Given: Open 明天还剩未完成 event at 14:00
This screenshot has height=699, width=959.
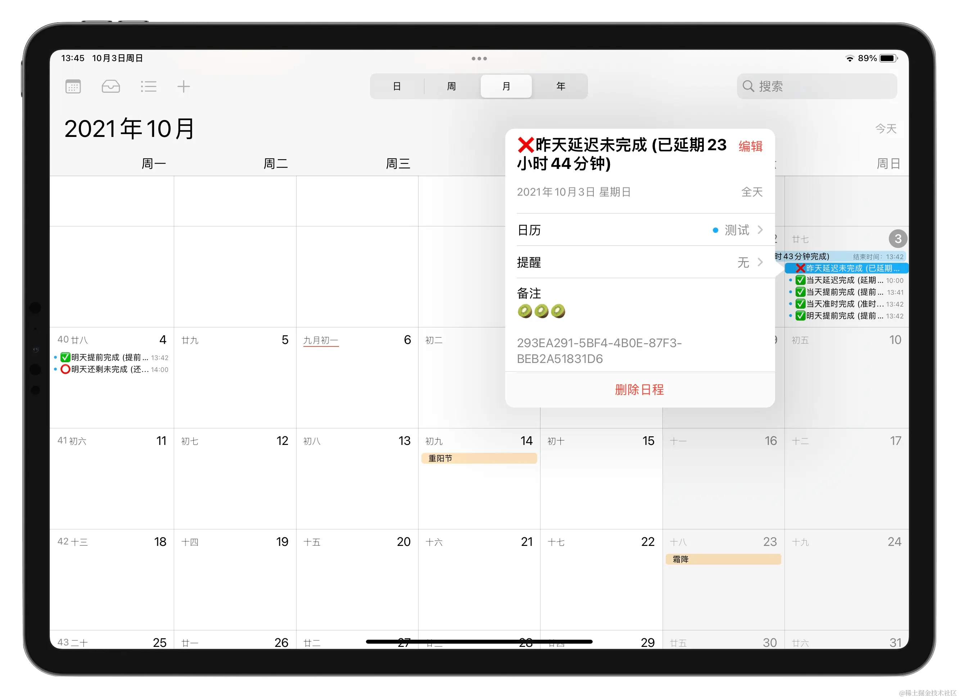Looking at the screenshot, I should pyautogui.click(x=112, y=369).
